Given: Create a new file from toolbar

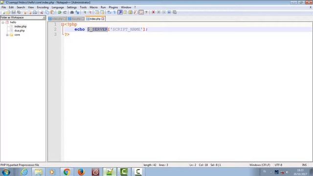Looking at the screenshot, I should click(3, 12).
